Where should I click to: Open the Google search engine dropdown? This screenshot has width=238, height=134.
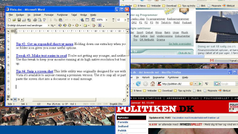point(217,83)
